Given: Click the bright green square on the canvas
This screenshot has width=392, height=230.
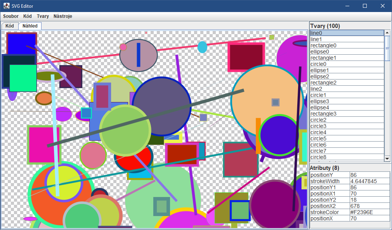Looking at the screenshot, I should [x=23, y=78].
